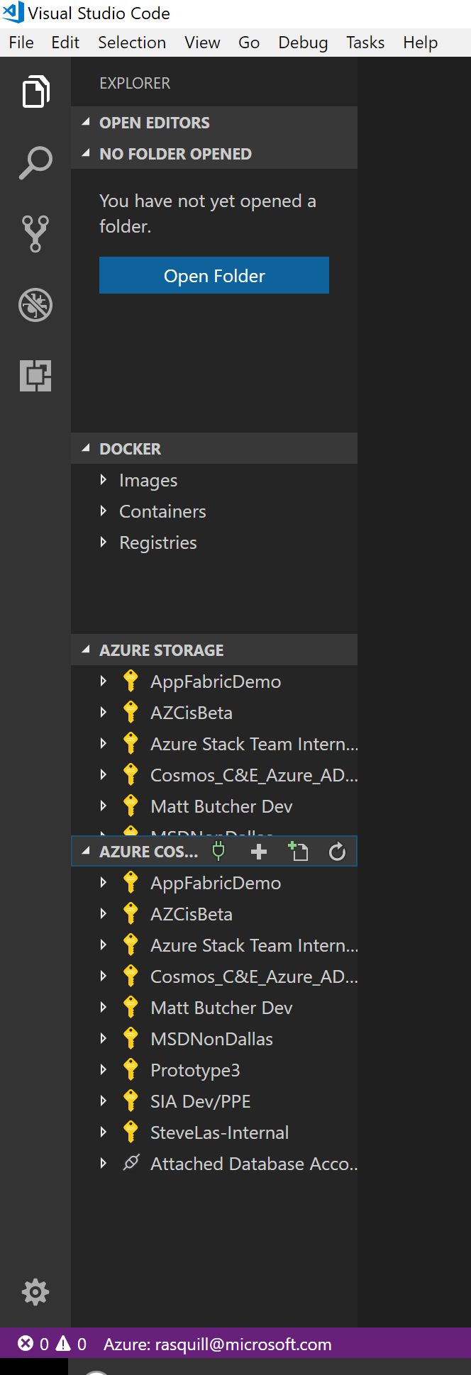Click key icon of AppFabricDemo in Azure Storage
Viewport: 471px width, 1375px height.
pos(131,681)
